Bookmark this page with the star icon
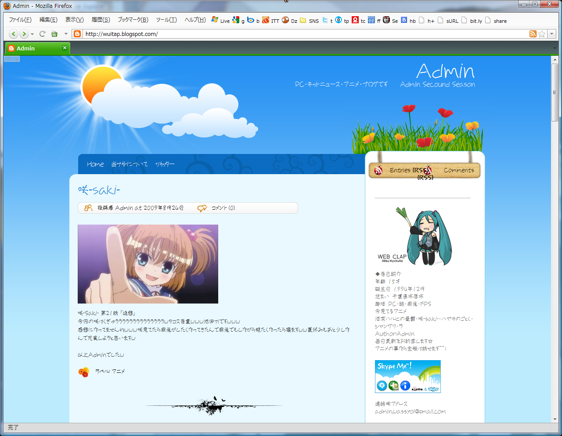Viewport: 562px width, 436px height. pos(542,34)
